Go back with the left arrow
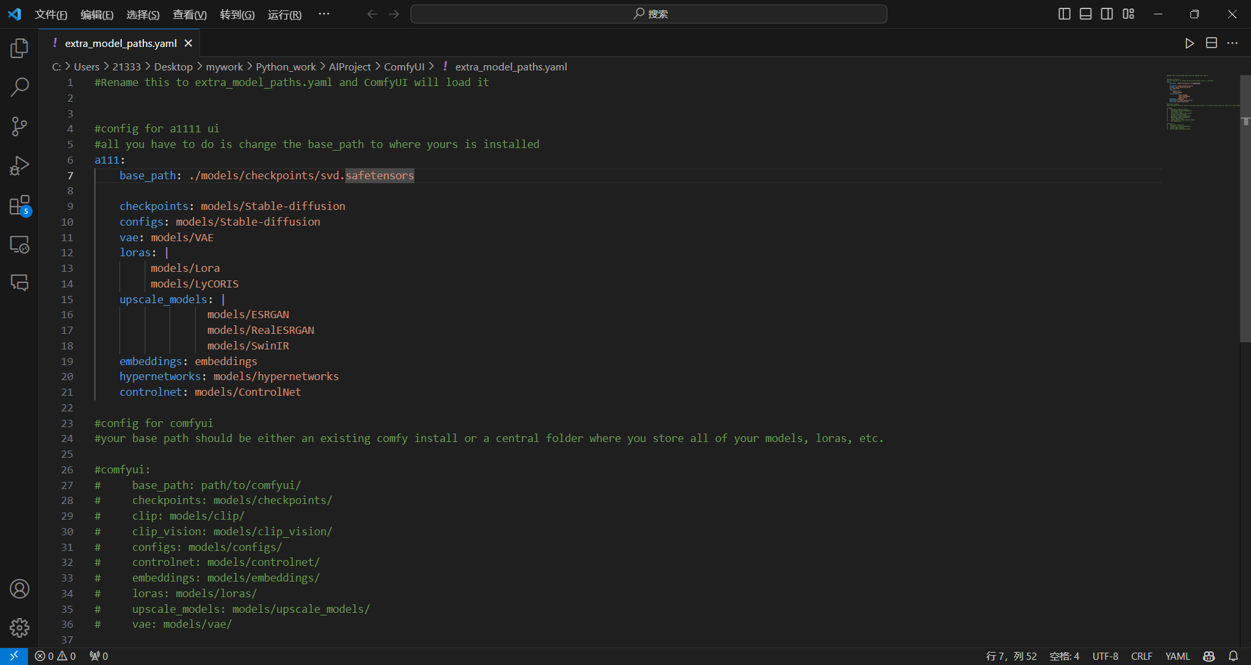This screenshot has height=665, width=1251. click(372, 14)
